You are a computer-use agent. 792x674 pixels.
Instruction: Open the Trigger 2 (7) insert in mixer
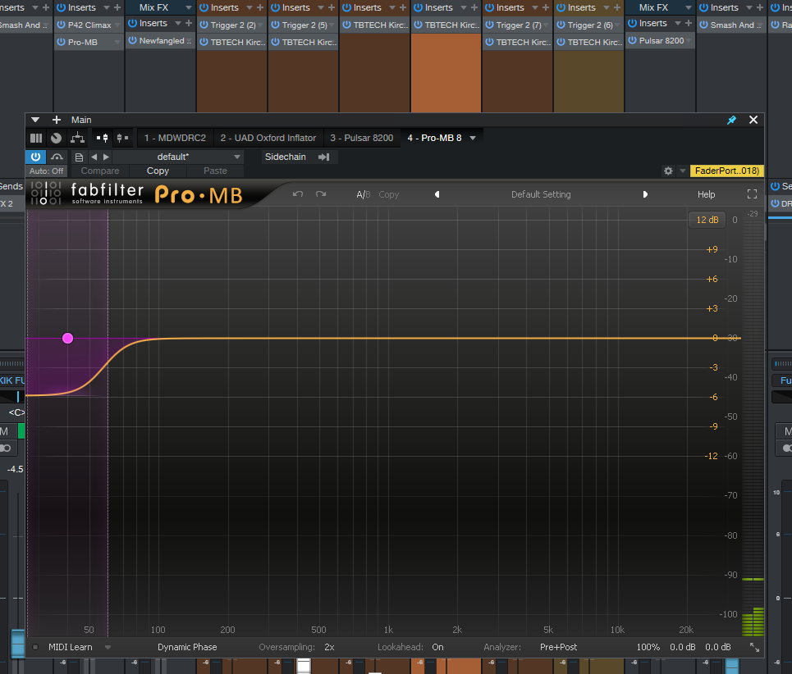click(518, 25)
